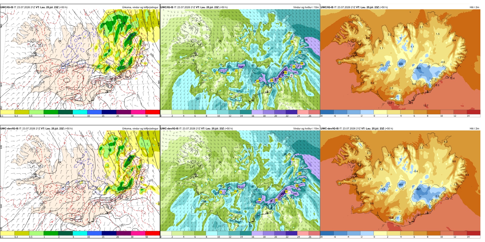Viewport: 485px width, 242px height.
Task: Click the yellow 0.1–0.3 swatch in UWC/IG-IS precipitation legend
Action: click(x=7, y=112)
